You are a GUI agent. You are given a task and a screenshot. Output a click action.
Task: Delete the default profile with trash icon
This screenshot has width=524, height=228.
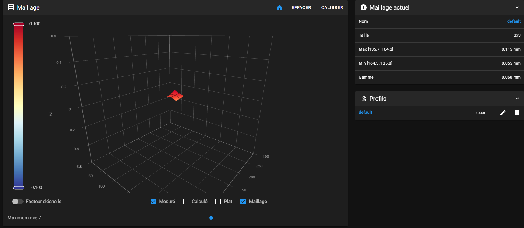point(517,113)
